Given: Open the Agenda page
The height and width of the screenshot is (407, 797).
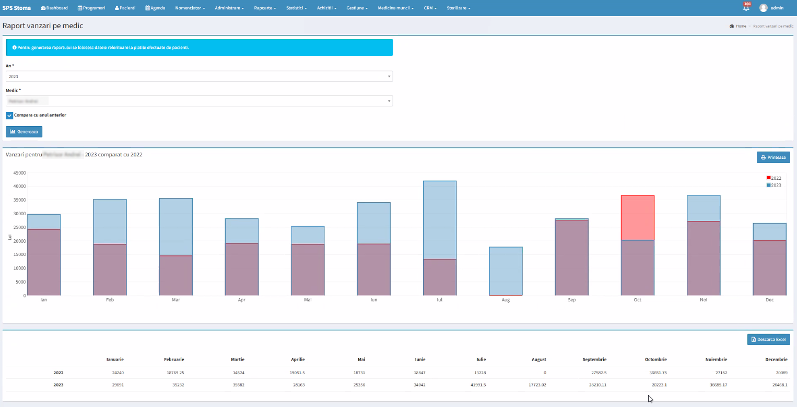Looking at the screenshot, I should 155,8.
